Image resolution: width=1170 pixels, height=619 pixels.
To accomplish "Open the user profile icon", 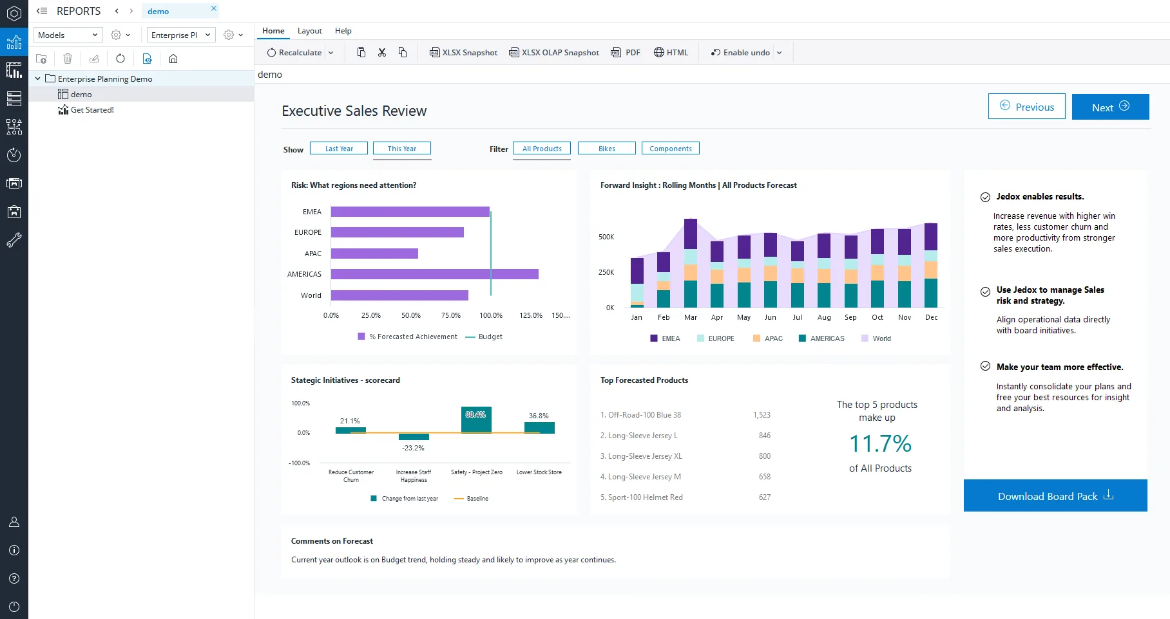I will click(14, 522).
